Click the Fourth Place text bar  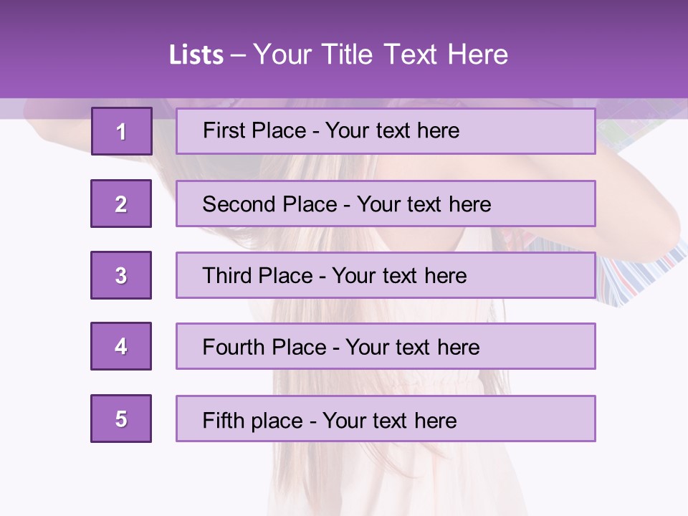(386, 346)
